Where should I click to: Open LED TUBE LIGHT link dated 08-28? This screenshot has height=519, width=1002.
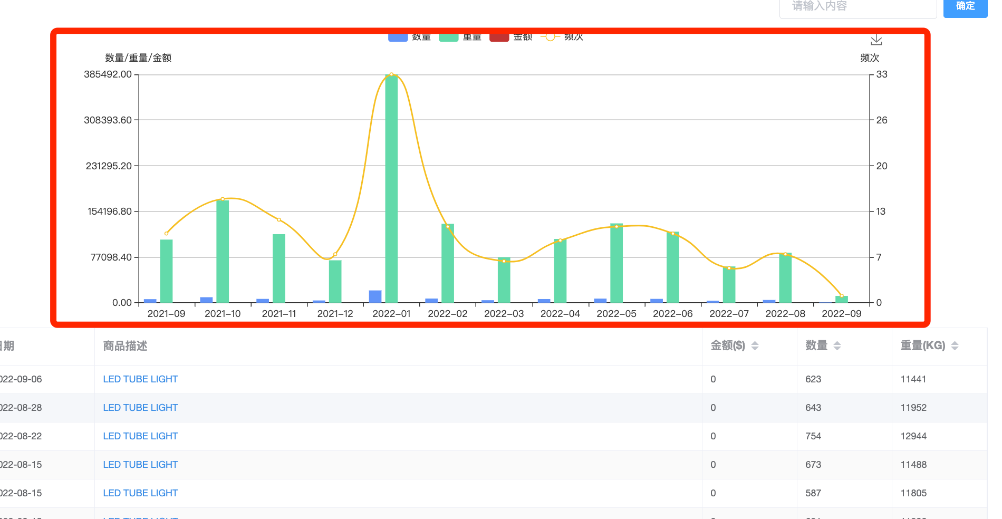click(x=140, y=408)
